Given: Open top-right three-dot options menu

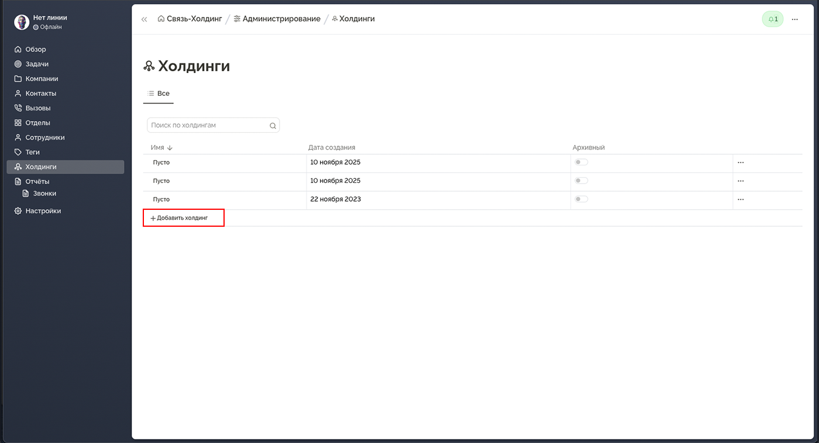Looking at the screenshot, I should [x=794, y=19].
